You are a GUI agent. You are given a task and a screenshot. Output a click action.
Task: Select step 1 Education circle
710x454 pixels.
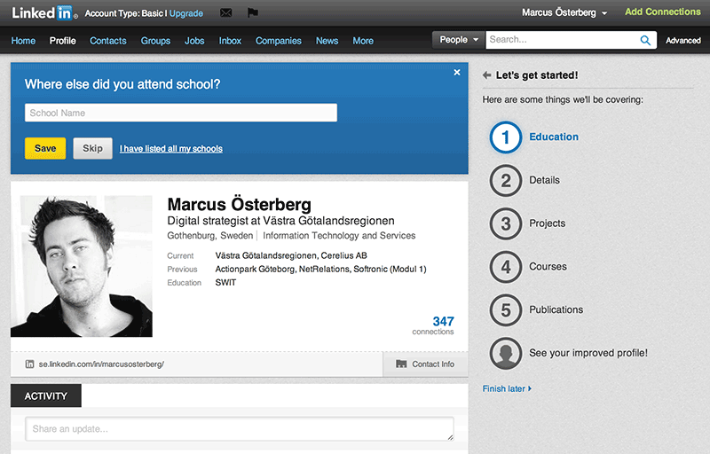(506, 137)
